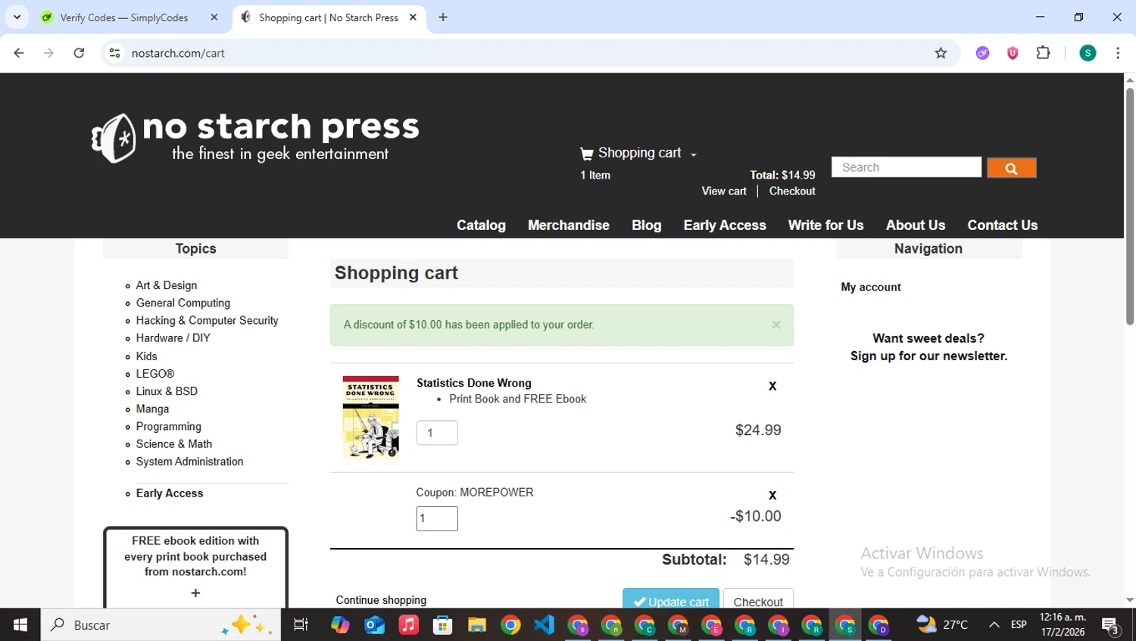The width and height of the screenshot is (1136, 641).
Task: Open the tab search dropdown arrow
Action: (x=17, y=17)
